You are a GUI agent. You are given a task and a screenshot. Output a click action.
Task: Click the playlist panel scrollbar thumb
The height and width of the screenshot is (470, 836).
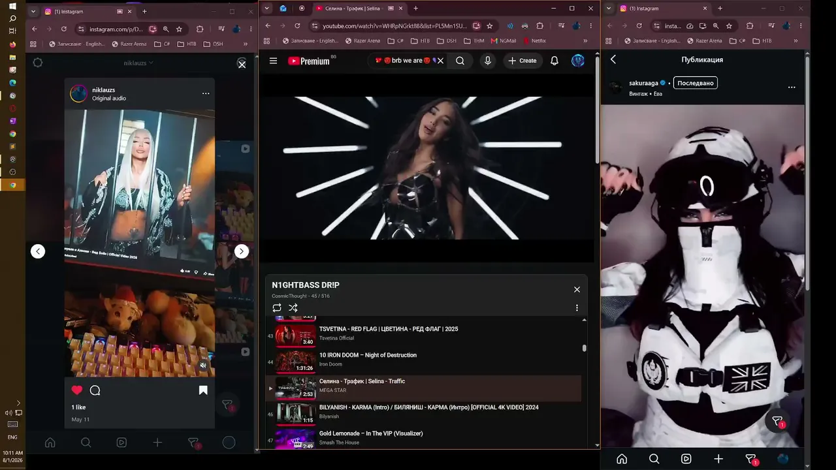pos(584,348)
